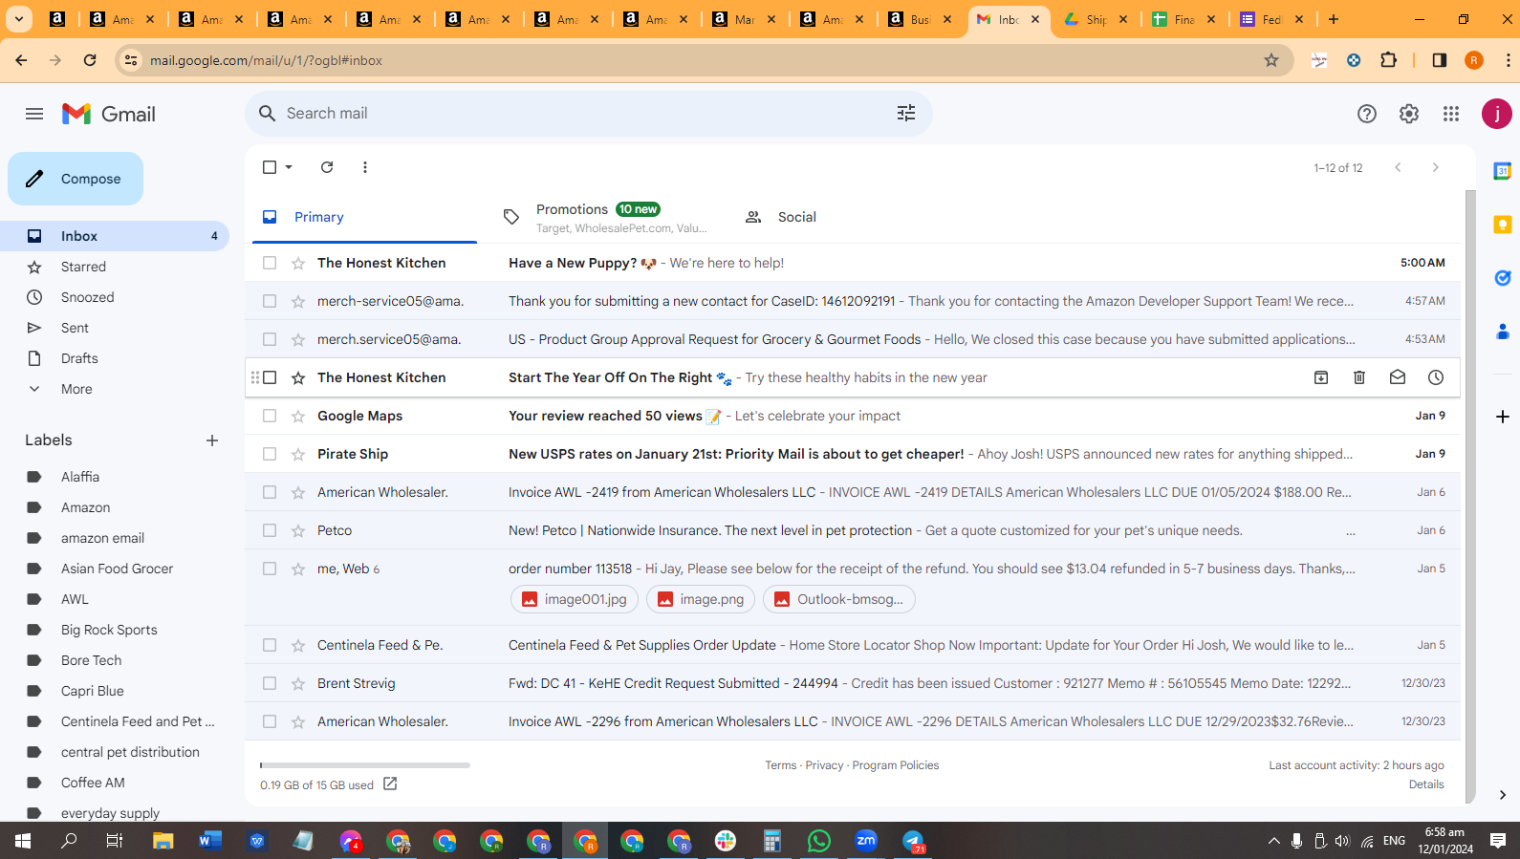1520x859 pixels.
Task: Bookmark this page with the star icon
Action: tap(1271, 60)
